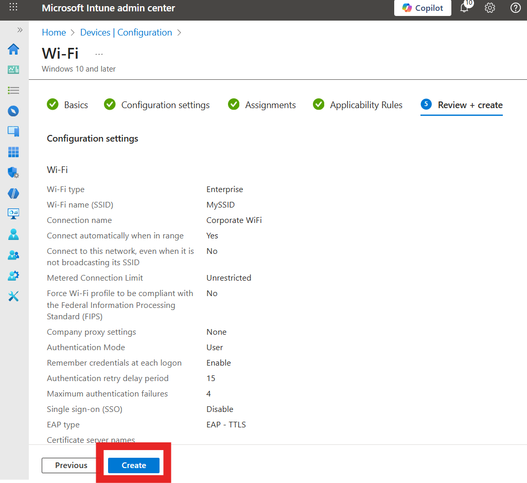The height and width of the screenshot is (483, 527).
Task: Select Unrestricted metered limit value
Action: (229, 278)
